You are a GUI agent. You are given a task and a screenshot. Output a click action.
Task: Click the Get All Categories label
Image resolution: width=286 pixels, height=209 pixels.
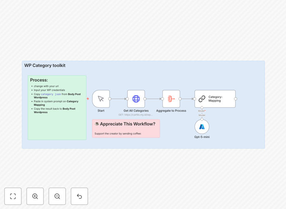(x=136, y=110)
